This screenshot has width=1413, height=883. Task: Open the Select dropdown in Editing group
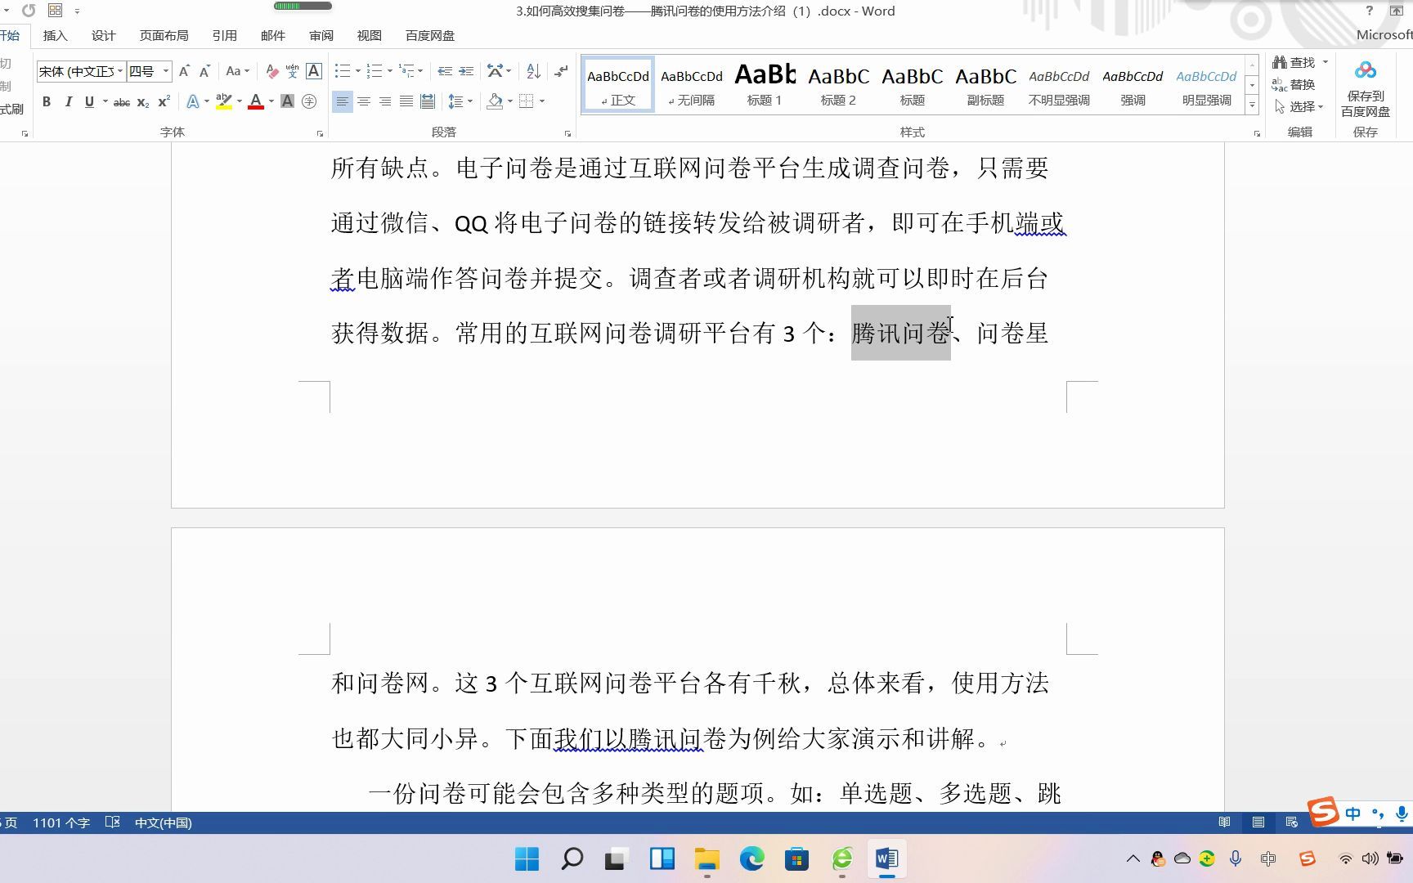[1299, 106]
